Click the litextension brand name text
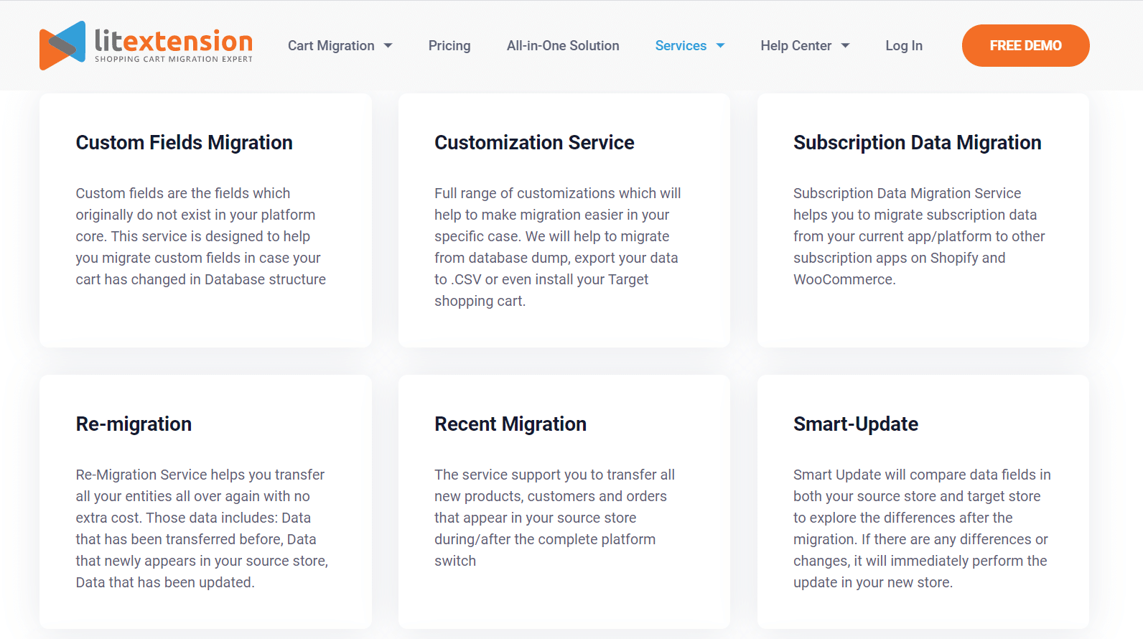This screenshot has width=1143, height=639. (x=174, y=40)
